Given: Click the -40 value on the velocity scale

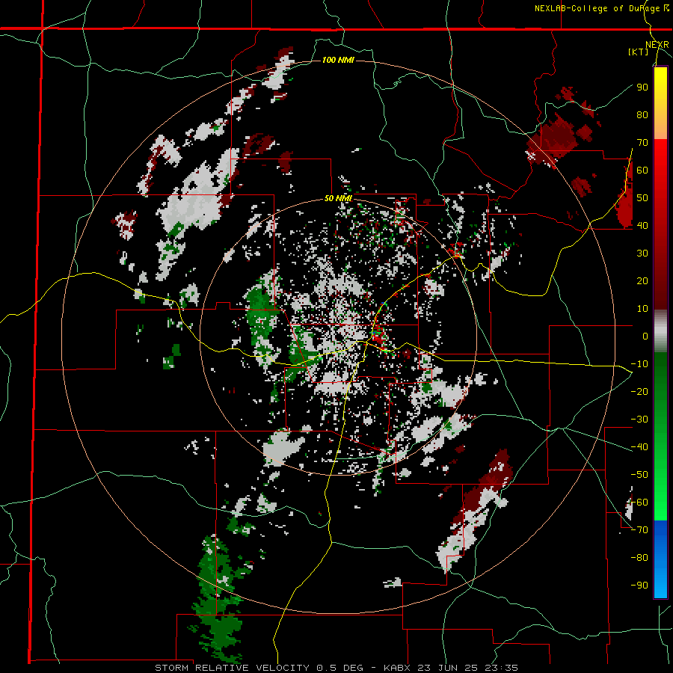Looking at the screenshot, I should click(x=639, y=447).
